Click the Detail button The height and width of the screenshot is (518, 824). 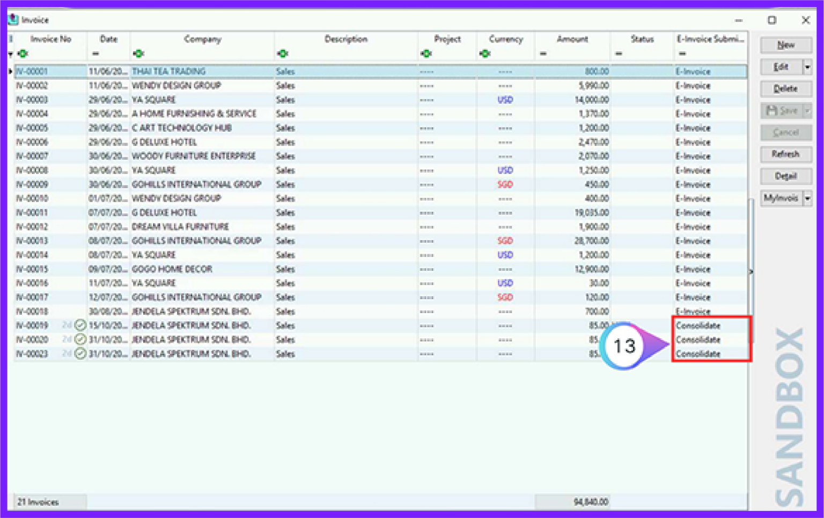tap(785, 176)
